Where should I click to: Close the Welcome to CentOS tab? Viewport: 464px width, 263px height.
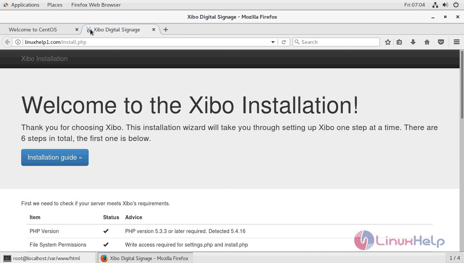[77, 30]
